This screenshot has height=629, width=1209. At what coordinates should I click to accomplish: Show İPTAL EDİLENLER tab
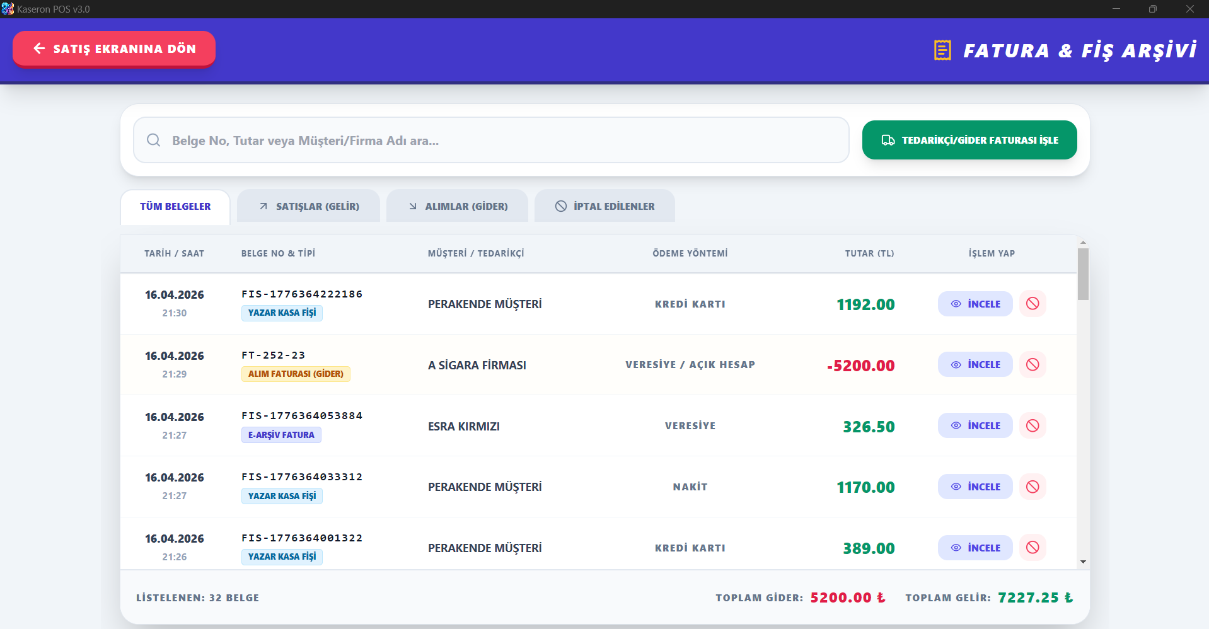[x=605, y=207]
